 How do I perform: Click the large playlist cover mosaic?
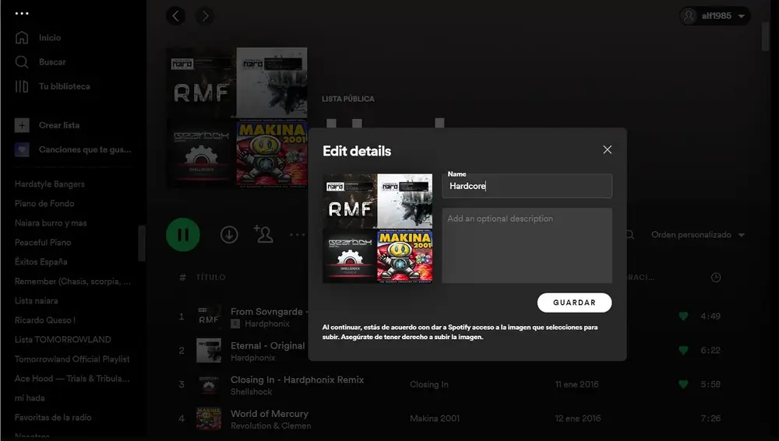[237, 117]
